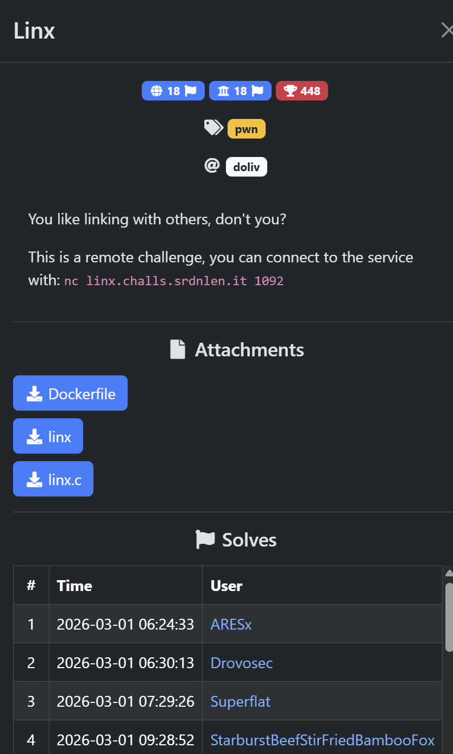Click the doliv author badge
This screenshot has height=754, width=453.
pyautogui.click(x=246, y=167)
